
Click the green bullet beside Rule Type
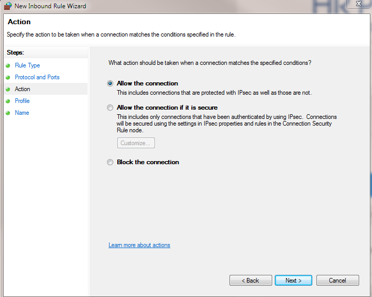point(8,66)
